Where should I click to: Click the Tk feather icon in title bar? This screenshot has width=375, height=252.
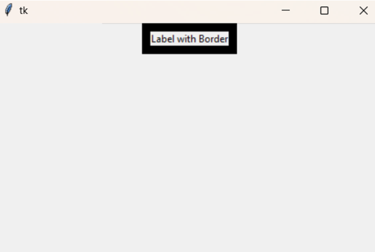[8, 10]
